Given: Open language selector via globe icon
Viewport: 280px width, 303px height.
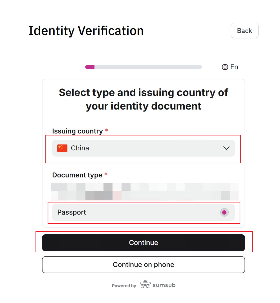Looking at the screenshot, I should tap(225, 67).
